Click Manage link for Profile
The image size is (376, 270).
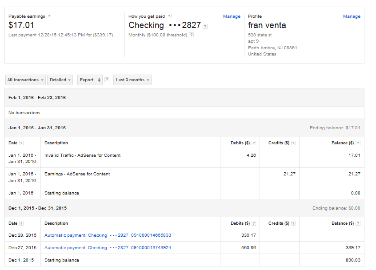(x=352, y=16)
